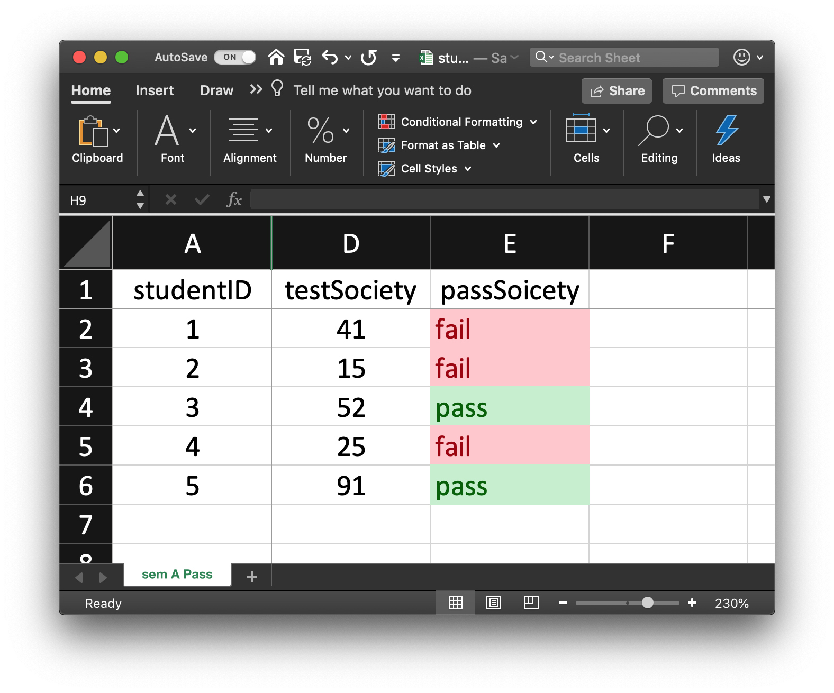Expand the formula bar arrow
This screenshot has height=693, width=834.
coord(766,199)
